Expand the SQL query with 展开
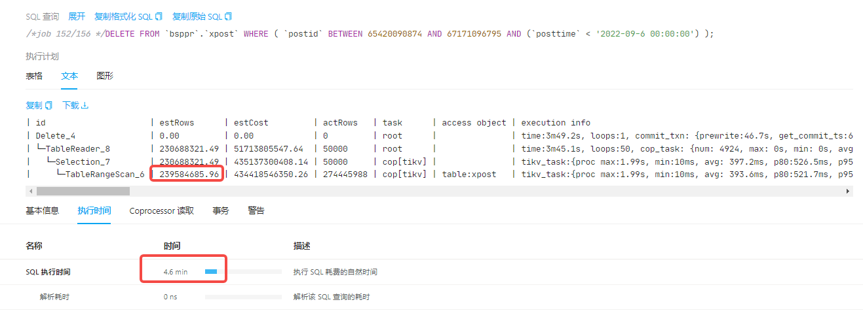Viewport: 863px width, 317px height. 77,16
